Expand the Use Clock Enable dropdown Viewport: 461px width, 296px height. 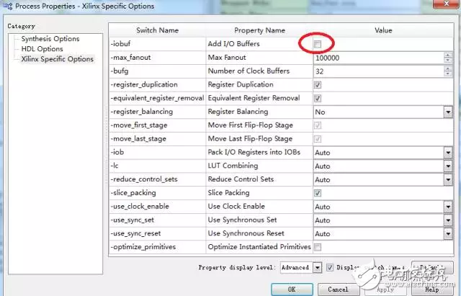pyautogui.click(x=447, y=207)
